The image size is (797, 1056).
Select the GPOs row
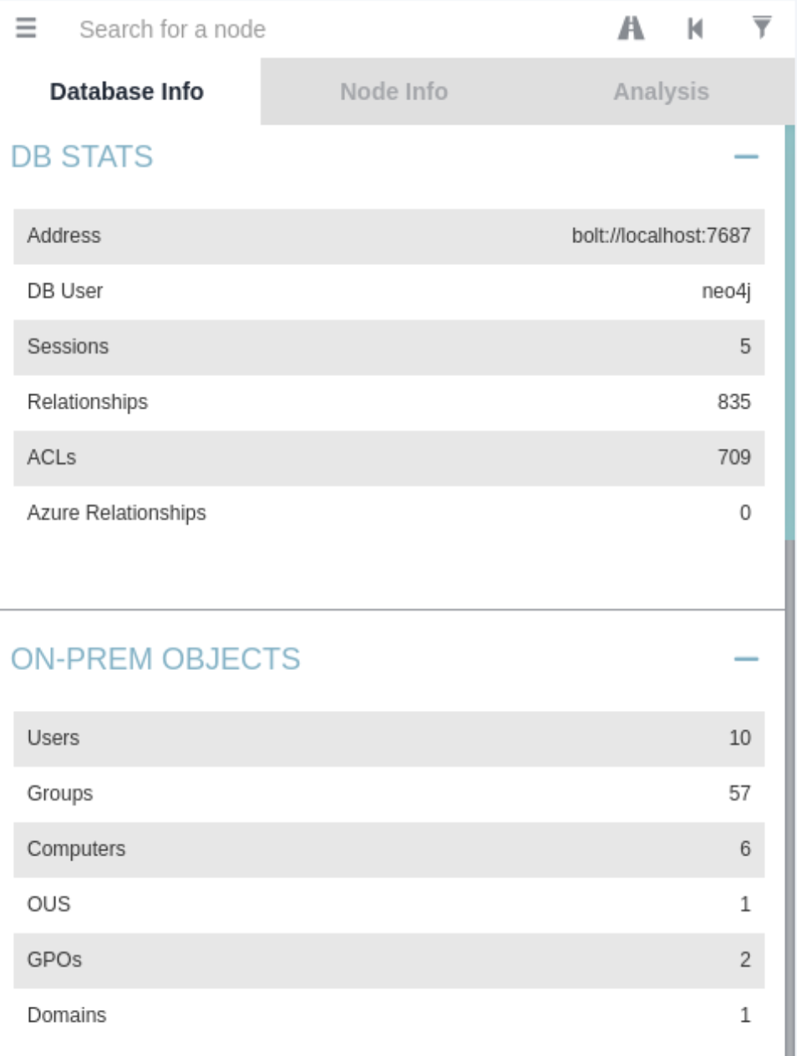[x=388, y=960]
